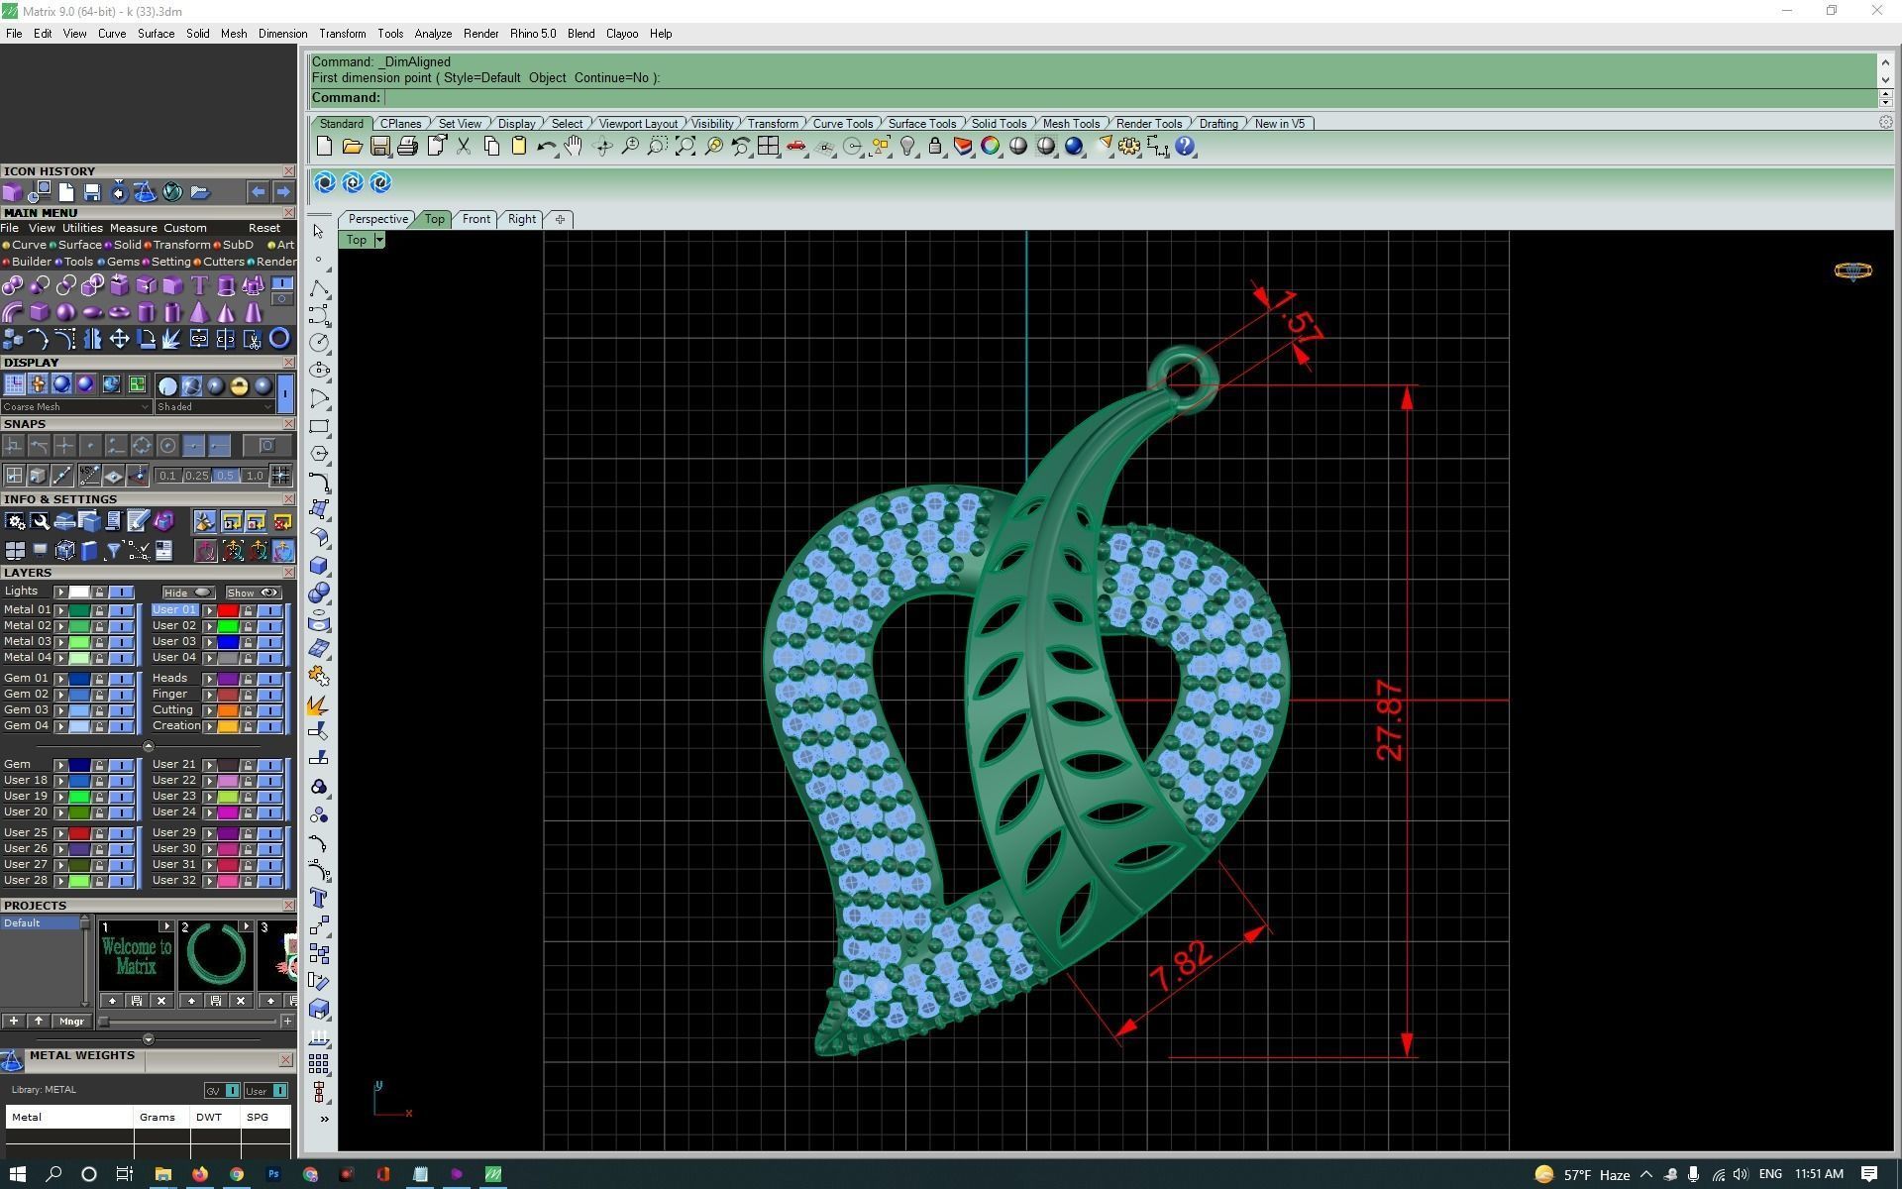The image size is (1902, 1189).
Task: Expand more left toolbar tools with chevrons
Action: tap(324, 1119)
